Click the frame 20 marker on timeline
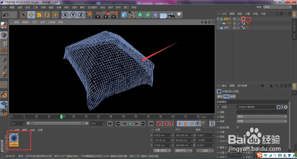Viewport: 297px width, 159px height. click(x=61, y=117)
